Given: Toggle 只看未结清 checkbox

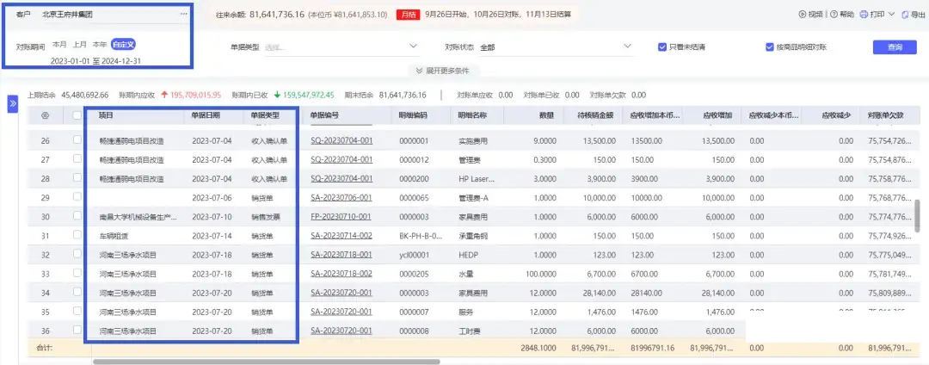Looking at the screenshot, I should click(662, 46).
